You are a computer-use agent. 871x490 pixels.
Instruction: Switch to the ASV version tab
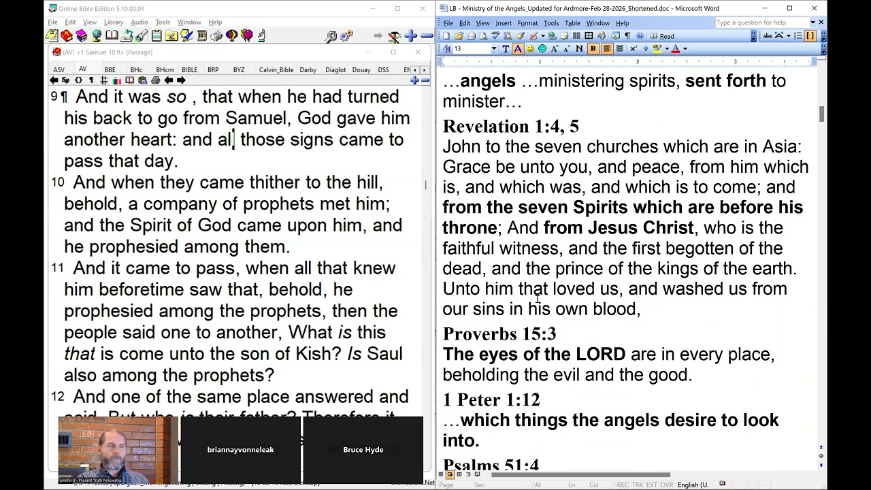point(59,69)
